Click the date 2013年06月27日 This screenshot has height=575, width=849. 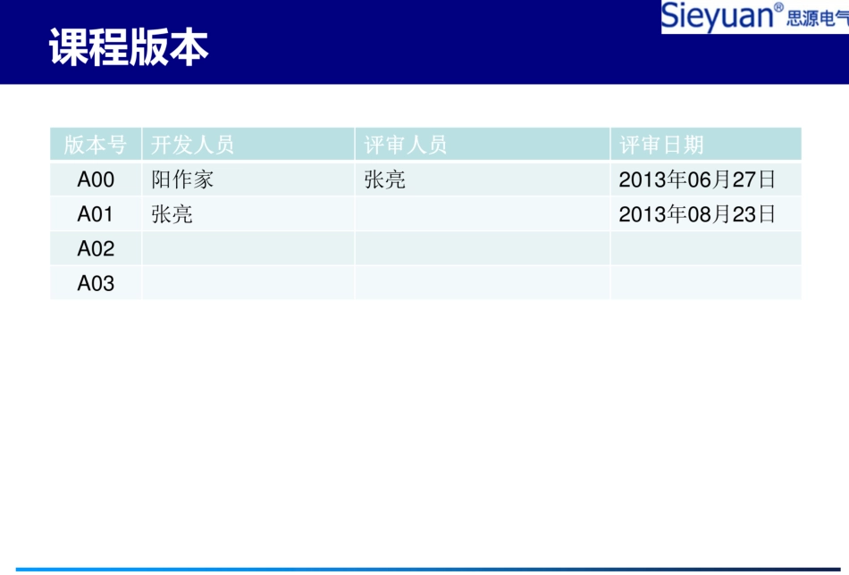click(697, 179)
